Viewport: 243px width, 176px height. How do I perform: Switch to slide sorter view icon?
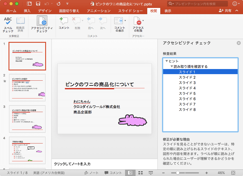coord(140,173)
